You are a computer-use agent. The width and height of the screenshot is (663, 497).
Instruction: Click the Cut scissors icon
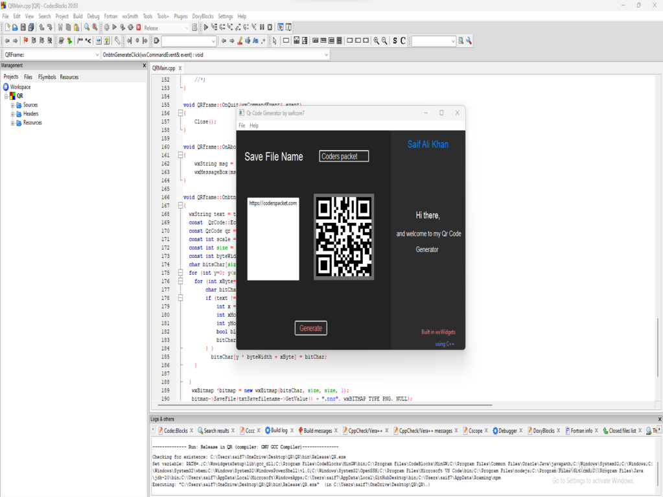60,27
